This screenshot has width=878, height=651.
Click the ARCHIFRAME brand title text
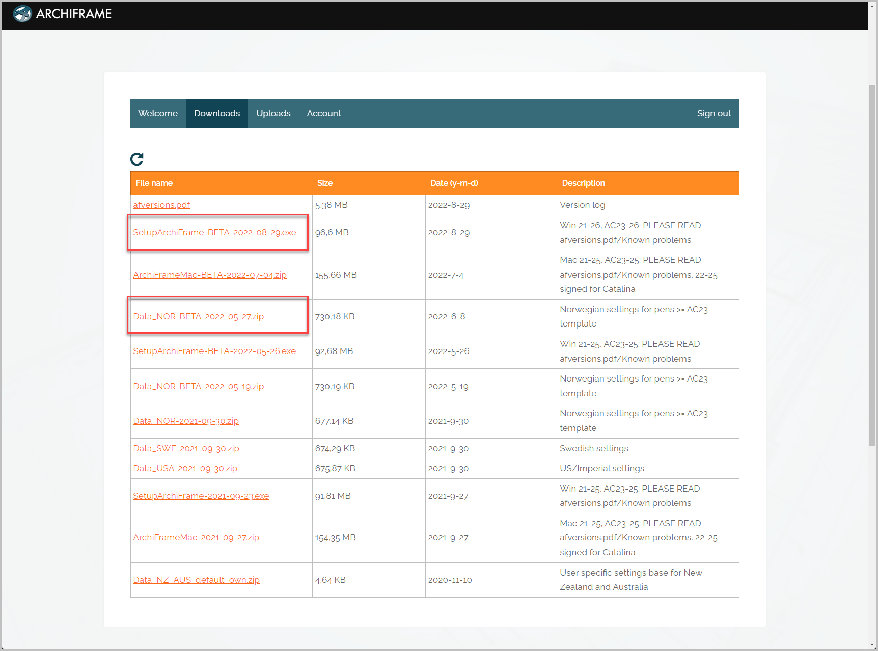tap(74, 14)
